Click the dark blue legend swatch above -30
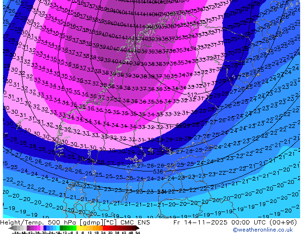Image resolution: width=303 pixels, height=234 pixels. tap(45, 228)
